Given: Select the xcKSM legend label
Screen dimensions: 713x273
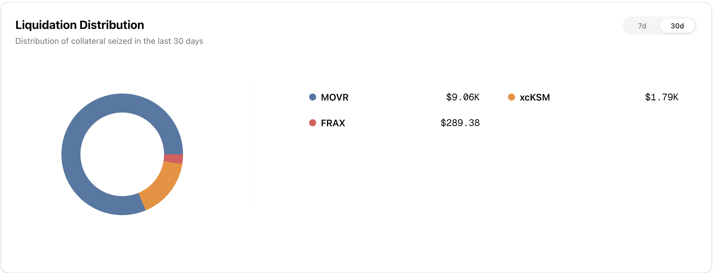Looking at the screenshot, I should 535,97.
